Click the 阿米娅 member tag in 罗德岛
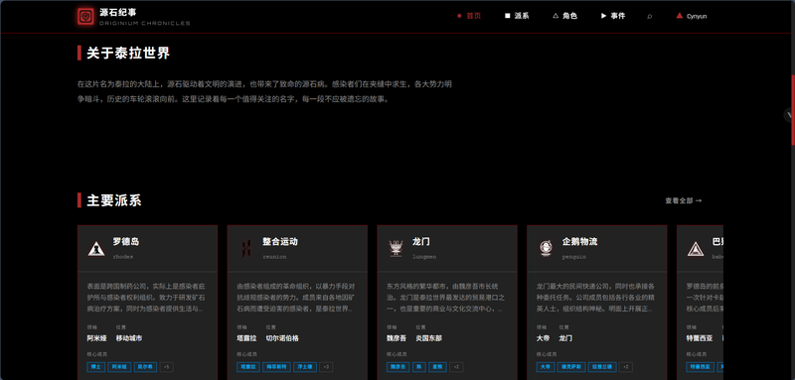This screenshot has width=795, height=380. (118, 367)
